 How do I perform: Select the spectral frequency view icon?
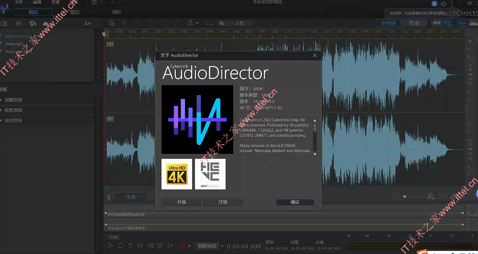(474, 23)
